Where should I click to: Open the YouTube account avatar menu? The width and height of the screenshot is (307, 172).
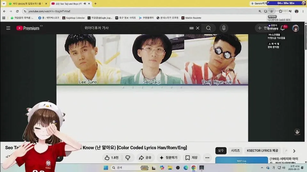pyautogui.click(x=295, y=28)
